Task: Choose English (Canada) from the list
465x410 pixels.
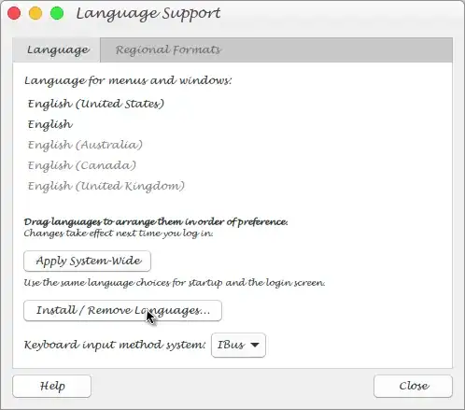Action: pos(82,165)
